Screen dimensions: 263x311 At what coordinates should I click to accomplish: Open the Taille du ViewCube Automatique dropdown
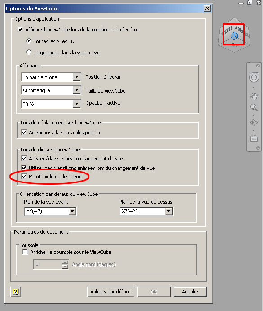(76, 90)
